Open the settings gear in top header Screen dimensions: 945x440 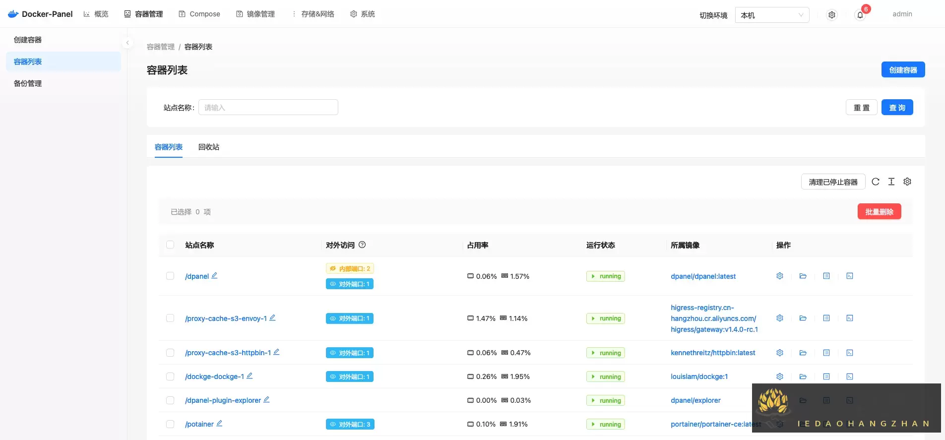[832, 15]
